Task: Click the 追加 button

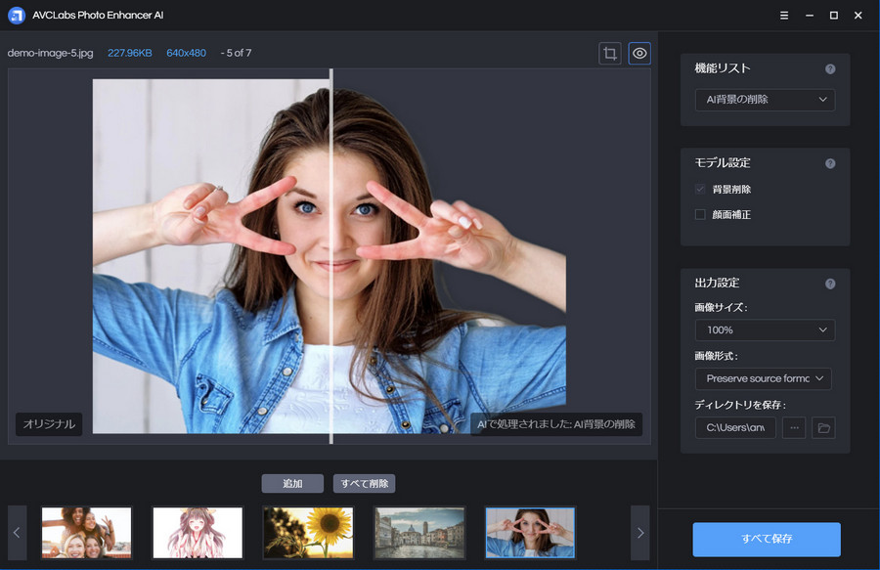Action: 292,484
